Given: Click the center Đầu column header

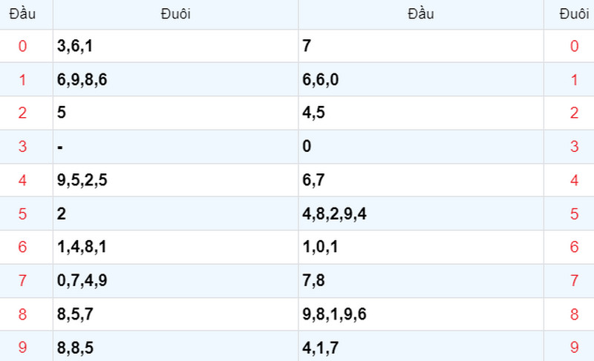Looking at the screenshot, I should coord(421,14).
